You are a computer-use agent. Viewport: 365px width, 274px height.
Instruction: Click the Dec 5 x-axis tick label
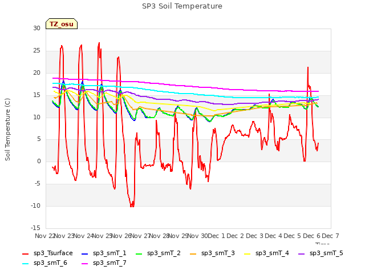293,236
